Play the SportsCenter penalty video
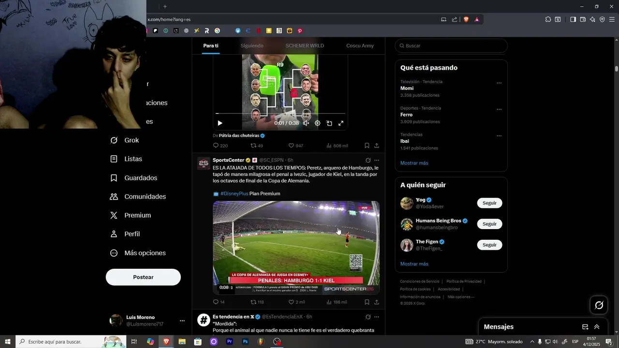 (x=296, y=247)
